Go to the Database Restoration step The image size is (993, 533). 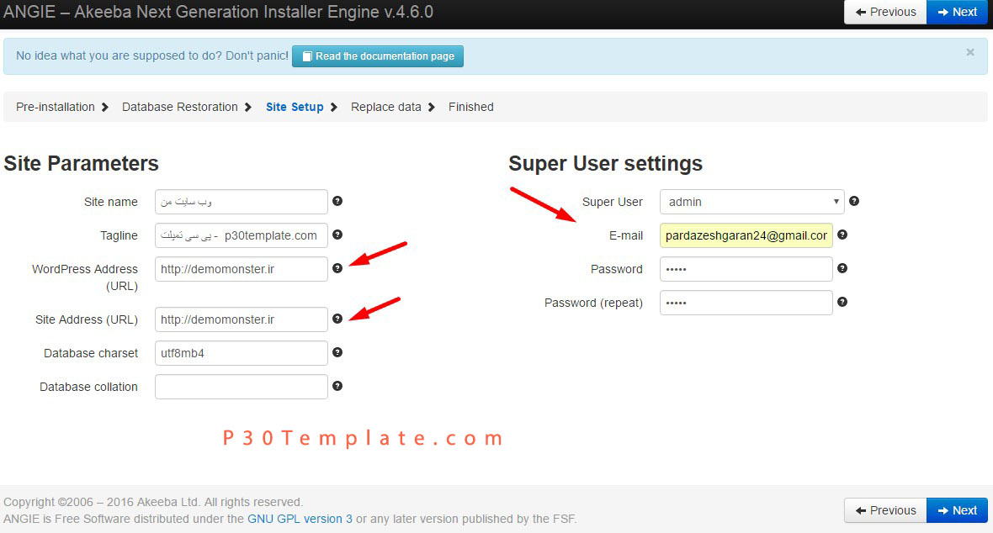pos(180,107)
